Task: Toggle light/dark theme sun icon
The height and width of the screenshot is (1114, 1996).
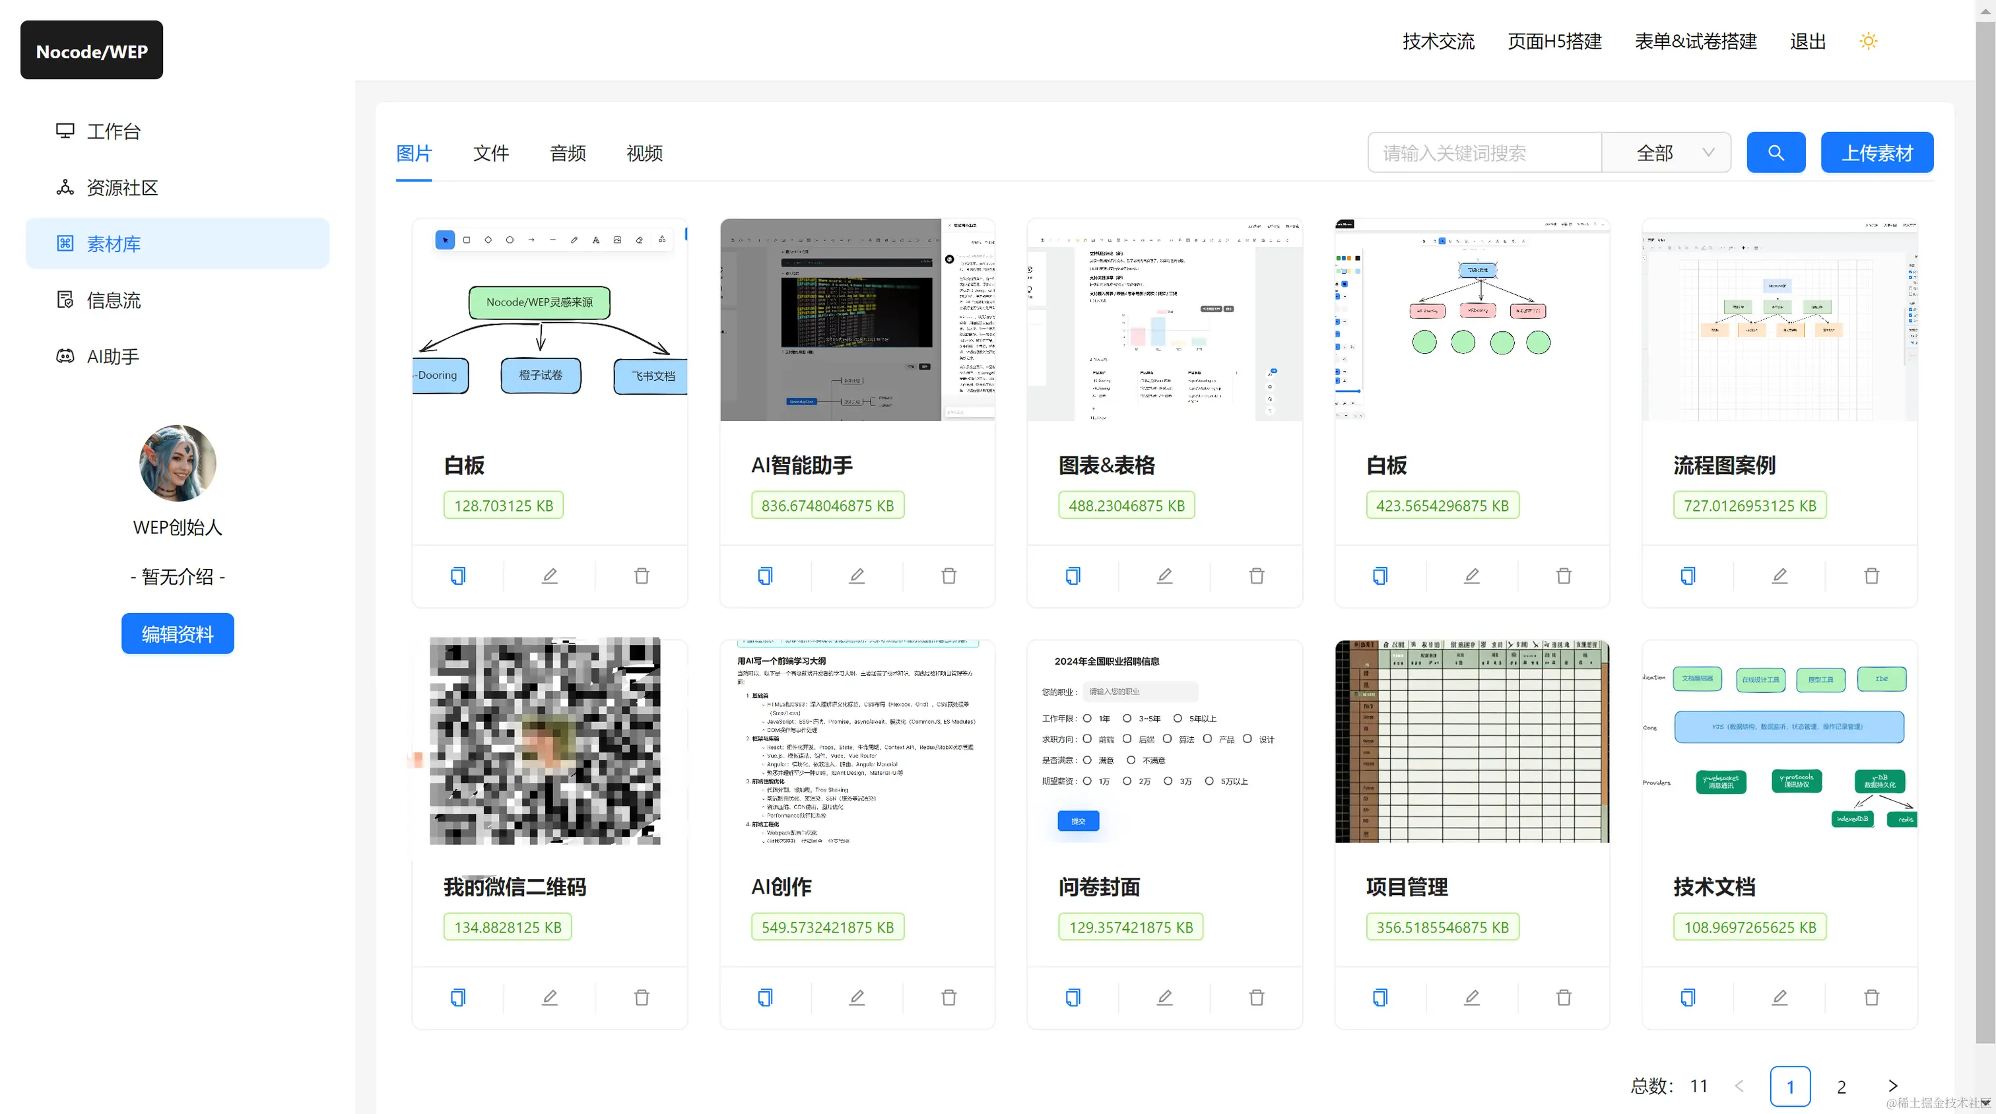Action: [x=1868, y=41]
